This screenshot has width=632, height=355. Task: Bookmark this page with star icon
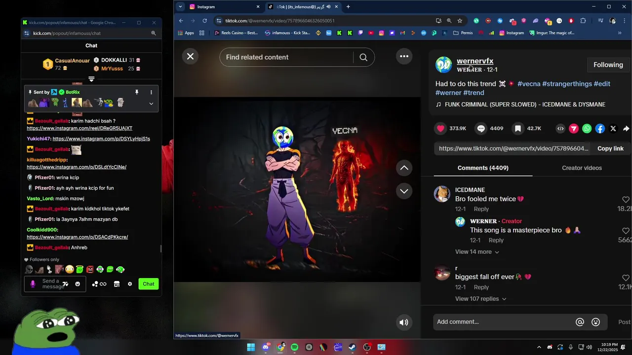pos(460,21)
